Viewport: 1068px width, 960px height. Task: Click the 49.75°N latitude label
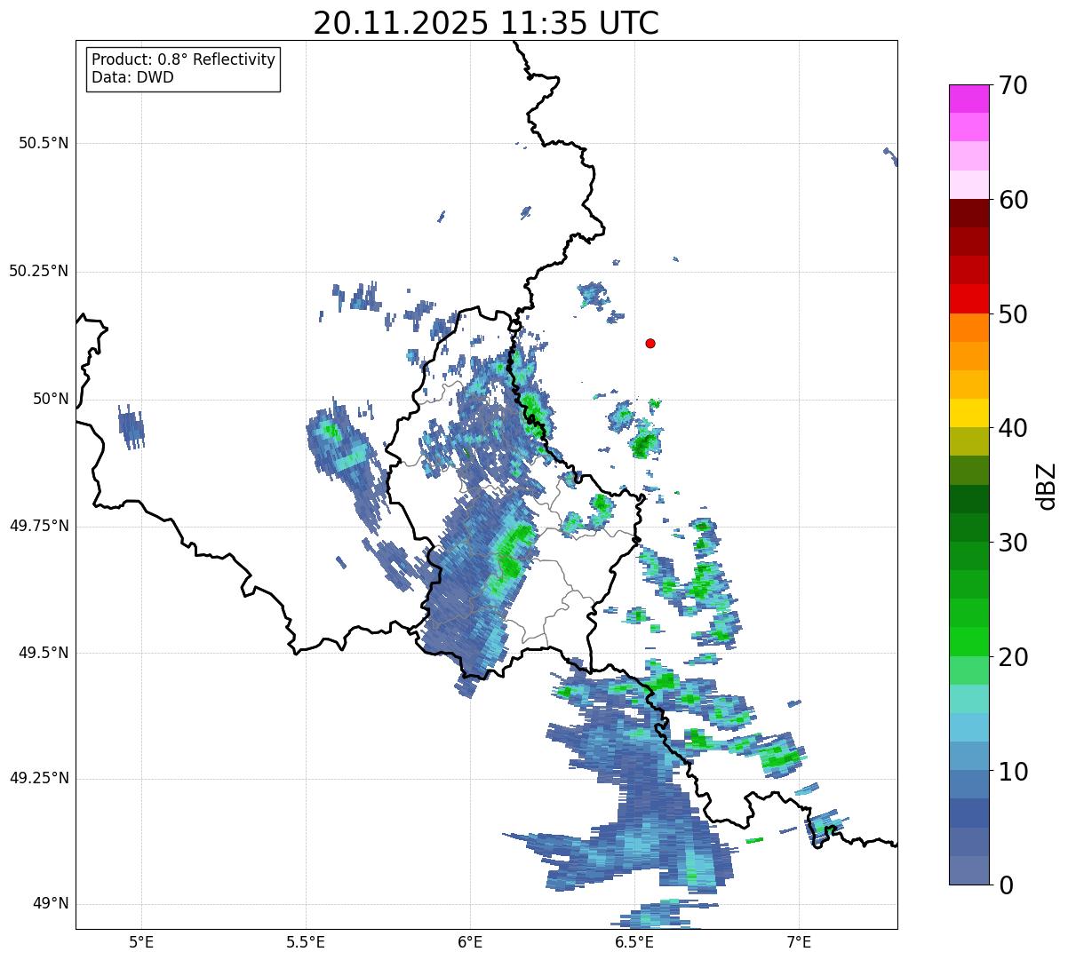click(39, 526)
